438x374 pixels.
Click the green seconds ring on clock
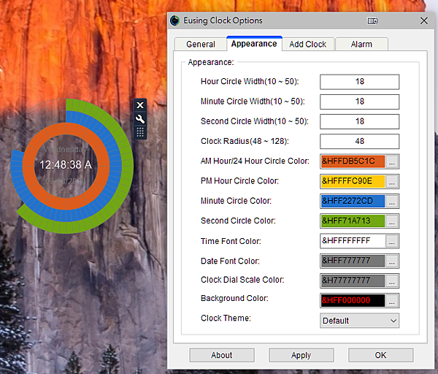(x=128, y=167)
